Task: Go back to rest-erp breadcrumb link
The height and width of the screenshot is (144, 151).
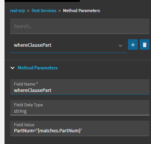Action: (x=17, y=11)
